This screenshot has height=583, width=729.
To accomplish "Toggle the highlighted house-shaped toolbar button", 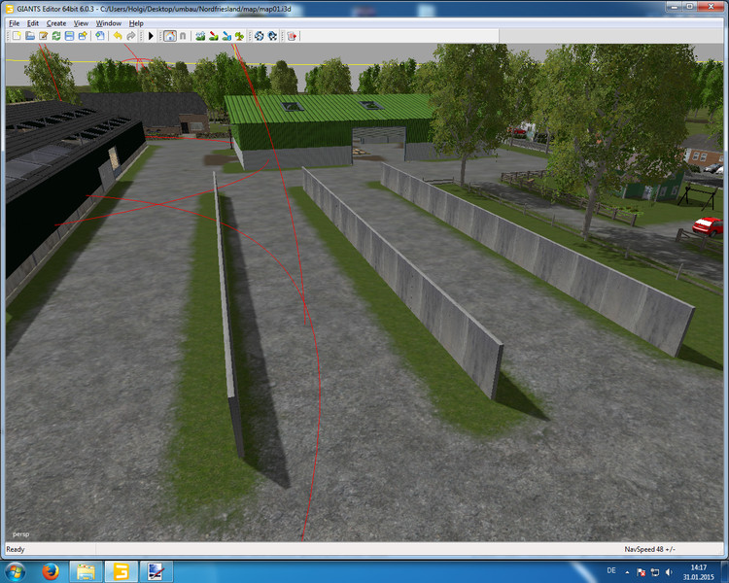I will tap(169, 36).
